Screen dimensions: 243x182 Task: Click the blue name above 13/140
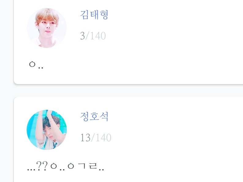coord(94,116)
